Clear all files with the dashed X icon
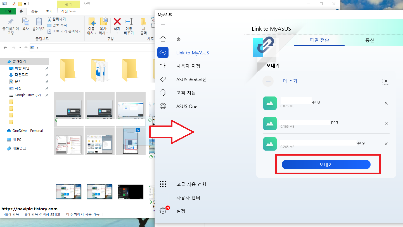This screenshot has height=227, width=403. pos(386,81)
